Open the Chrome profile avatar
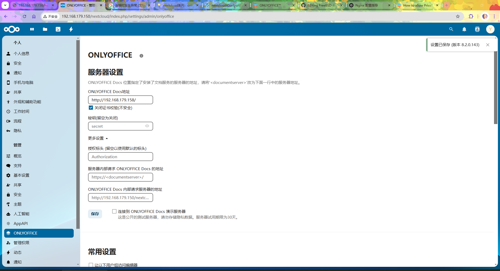The width and height of the screenshot is (500, 271). (x=485, y=16)
